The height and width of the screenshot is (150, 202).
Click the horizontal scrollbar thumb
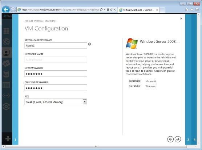tap(96, 146)
